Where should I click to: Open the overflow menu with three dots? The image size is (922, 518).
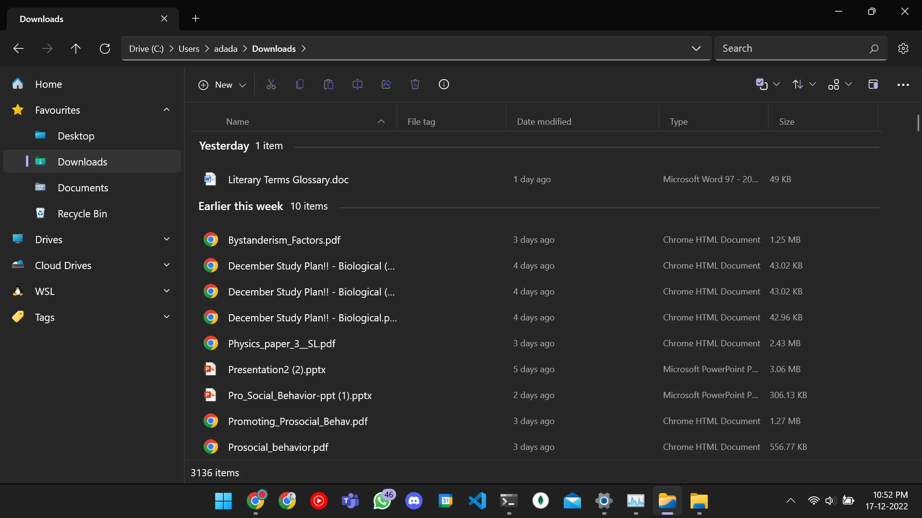903,84
